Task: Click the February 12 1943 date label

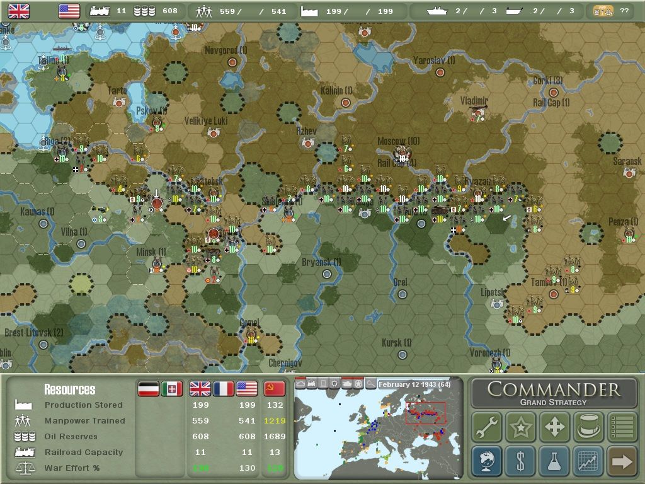Action: tap(414, 384)
